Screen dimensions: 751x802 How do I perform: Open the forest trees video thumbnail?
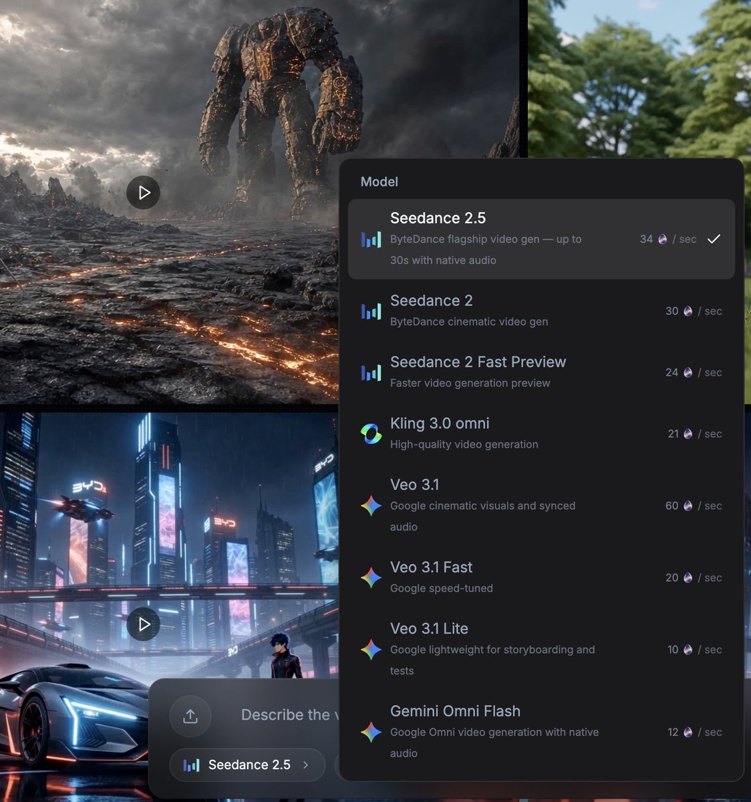point(639,79)
